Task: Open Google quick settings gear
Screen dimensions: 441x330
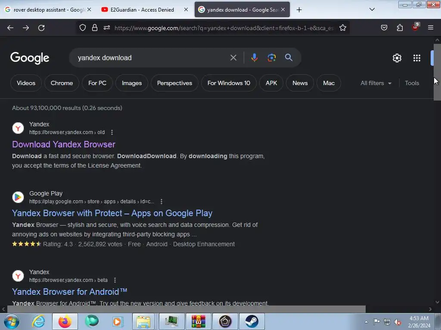Action: (397, 58)
